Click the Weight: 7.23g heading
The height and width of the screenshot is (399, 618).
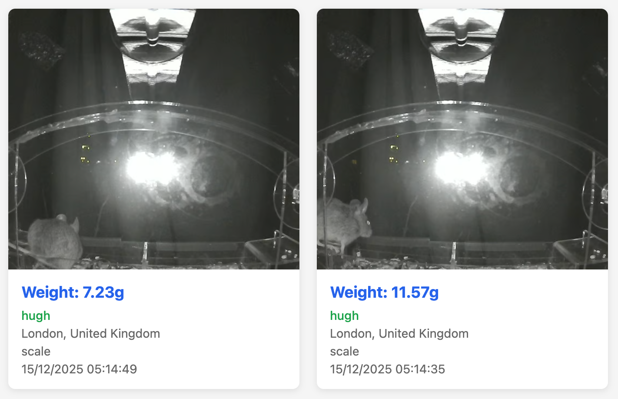click(73, 292)
